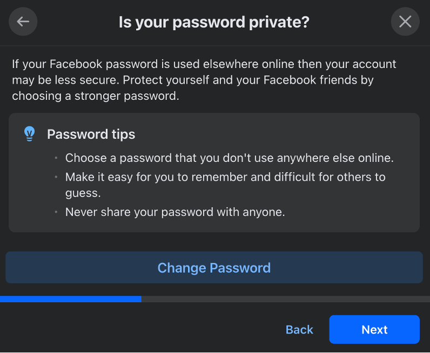Select the "Never share your password" tip
The height and width of the screenshot is (353, 430).
[175, 212]
